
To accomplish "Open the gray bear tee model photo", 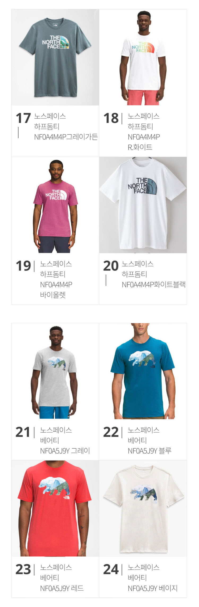I will click(55, 371).
